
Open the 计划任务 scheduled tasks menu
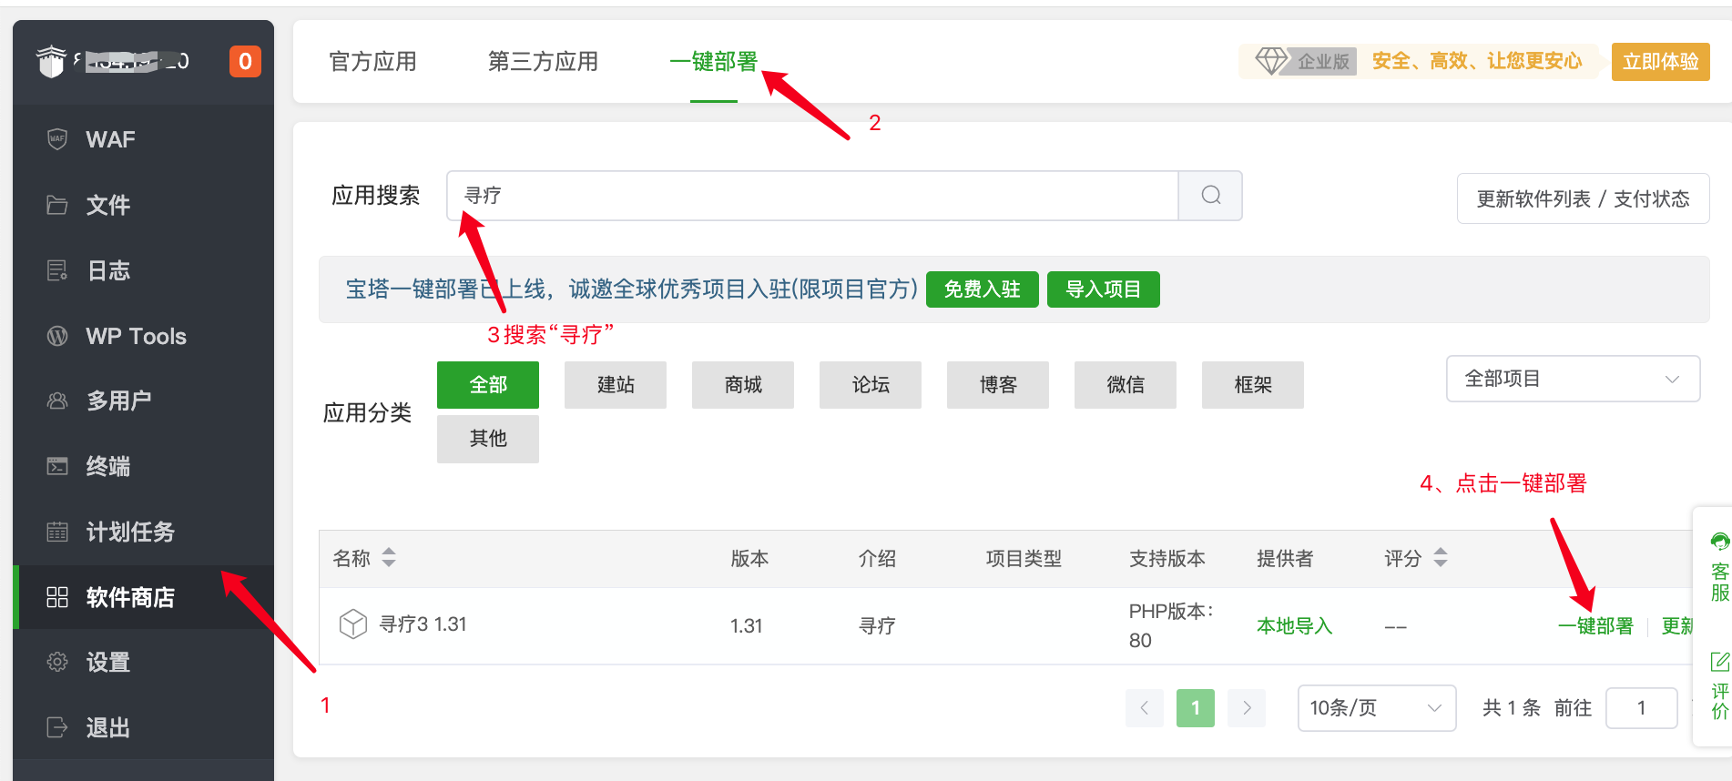click(144, 532)
